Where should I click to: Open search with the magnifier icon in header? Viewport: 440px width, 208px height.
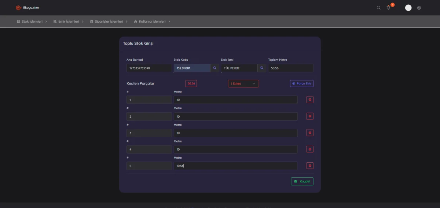tap(379, 8)
